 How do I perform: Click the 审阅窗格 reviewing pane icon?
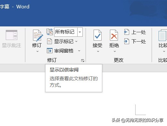50,51
